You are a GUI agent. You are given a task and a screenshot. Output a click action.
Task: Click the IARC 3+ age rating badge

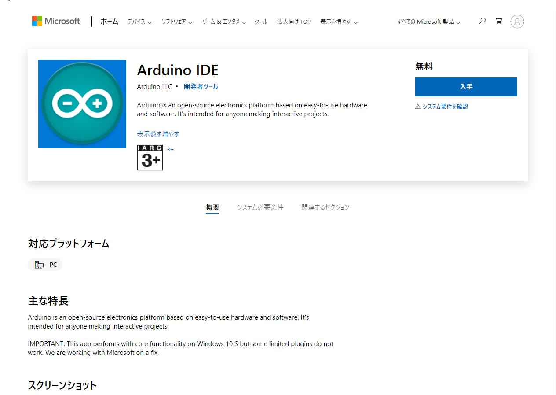(x=150, y=157)
